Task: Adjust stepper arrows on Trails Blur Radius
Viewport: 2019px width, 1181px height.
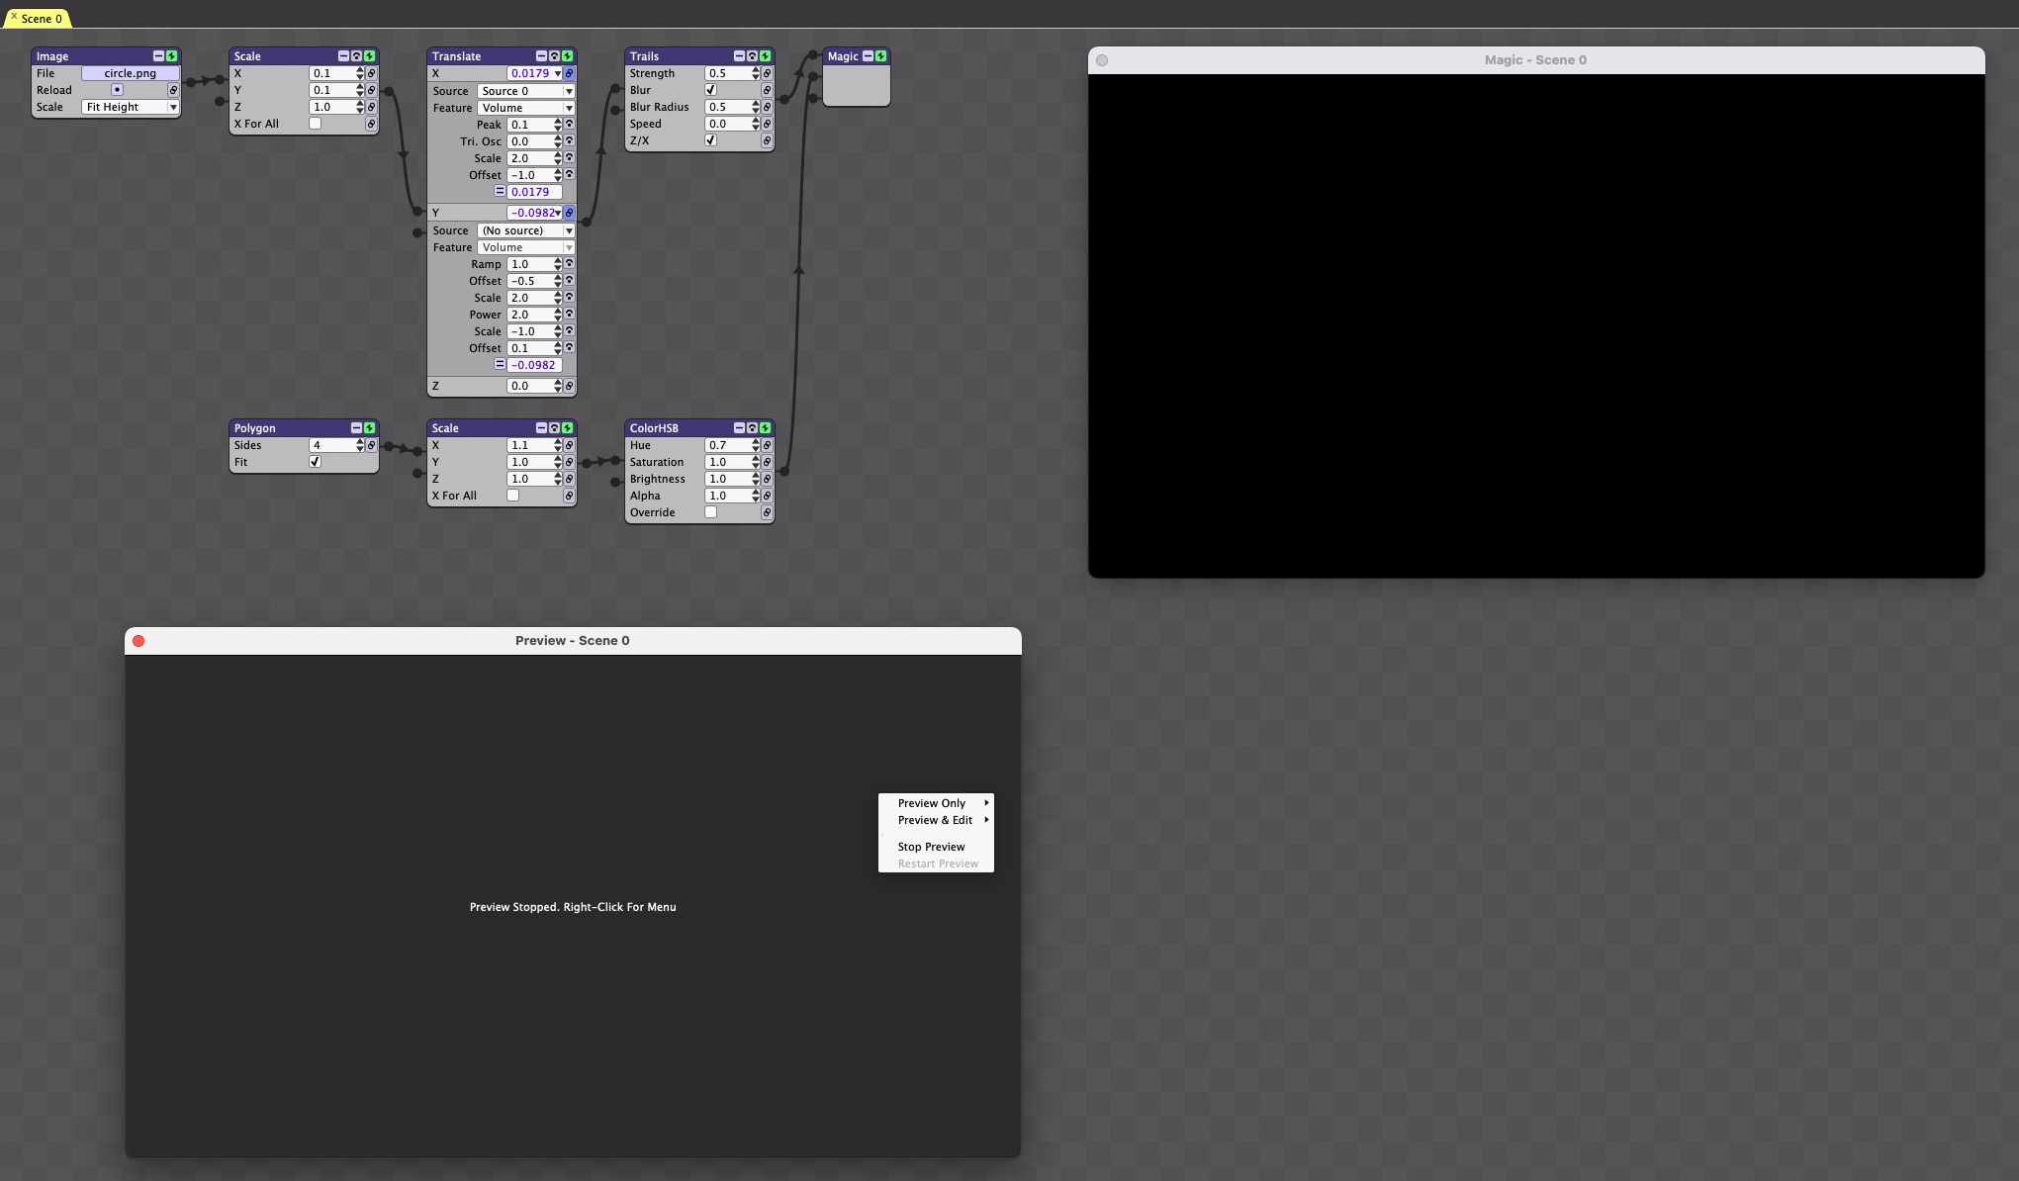Action: pos(756,107)
